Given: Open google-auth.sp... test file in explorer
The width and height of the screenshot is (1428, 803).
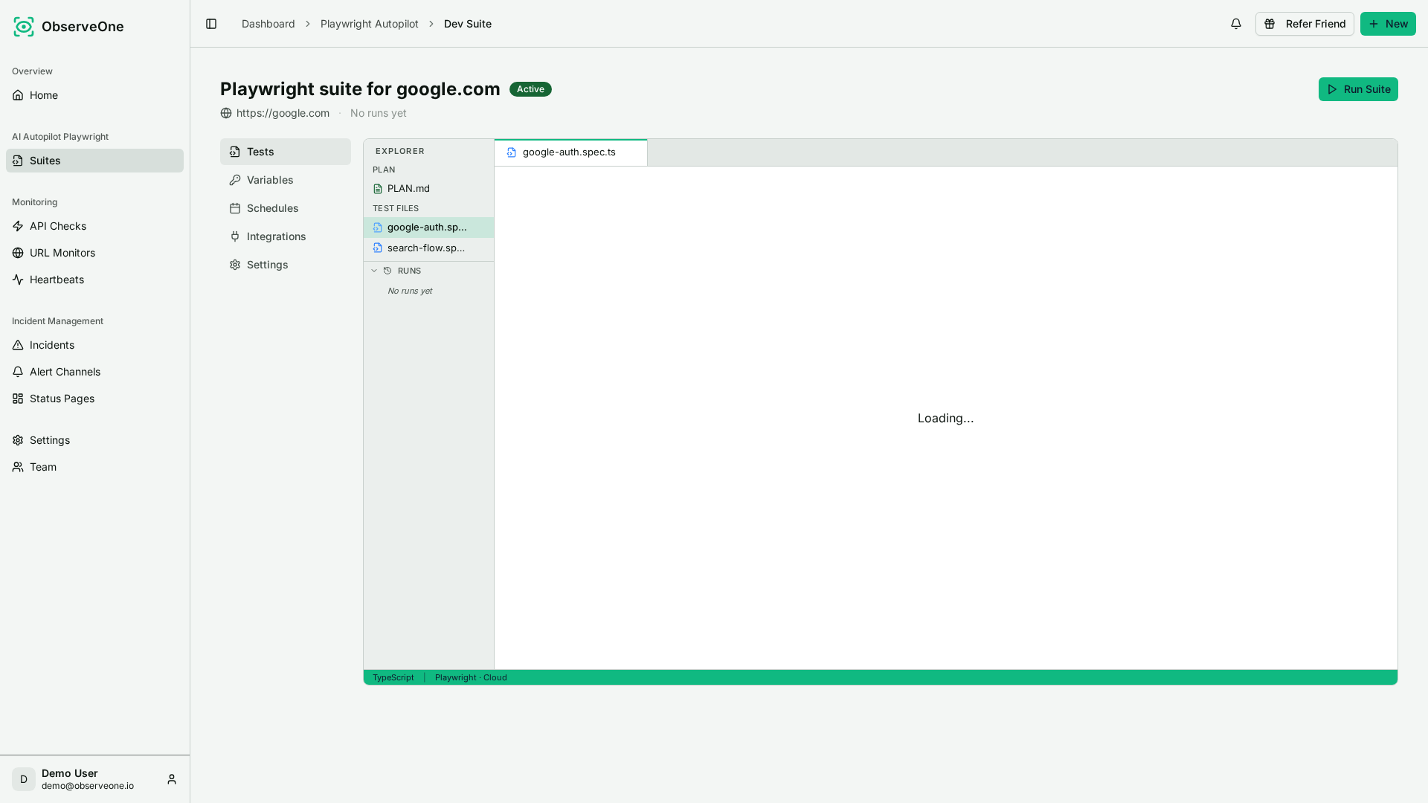Looking at the screenshot, I should pos(428,228).
